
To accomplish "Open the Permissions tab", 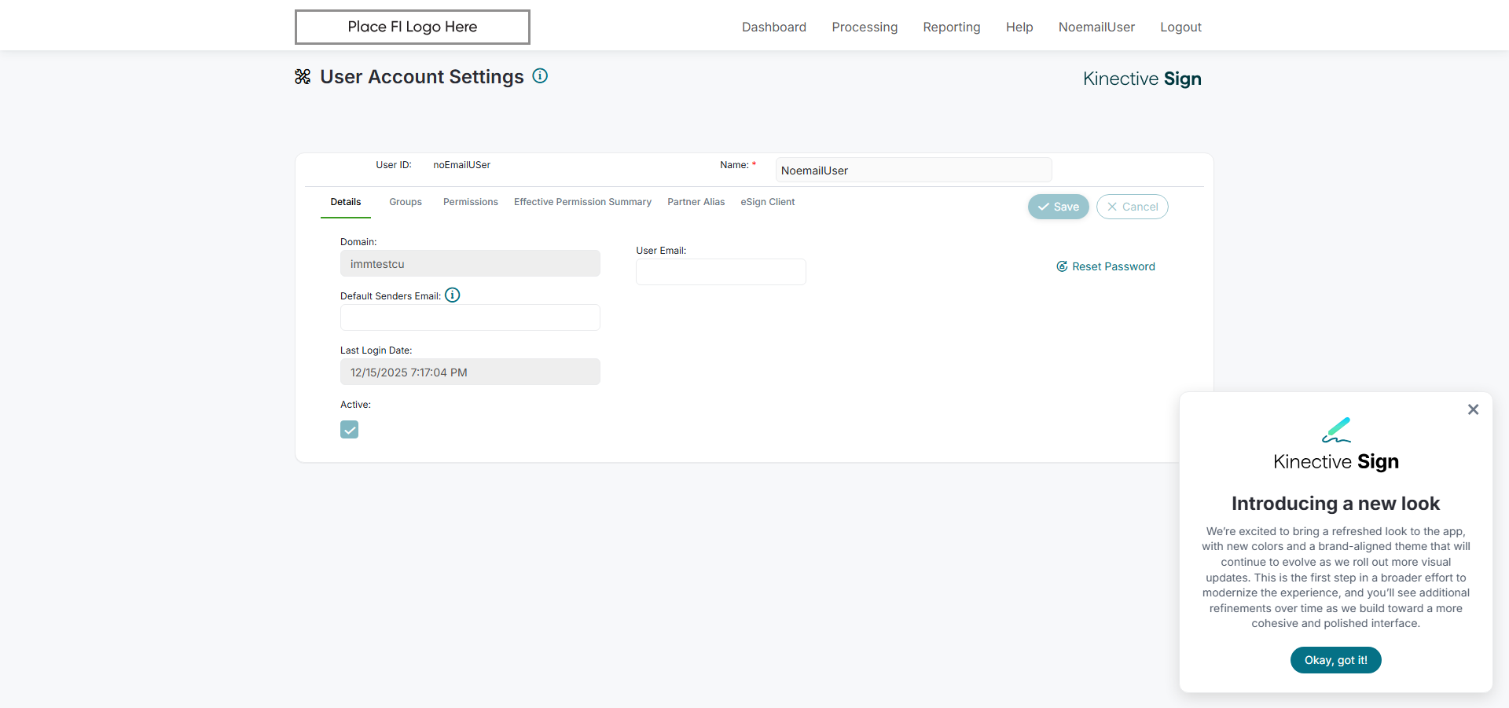I will coord(471,202).
